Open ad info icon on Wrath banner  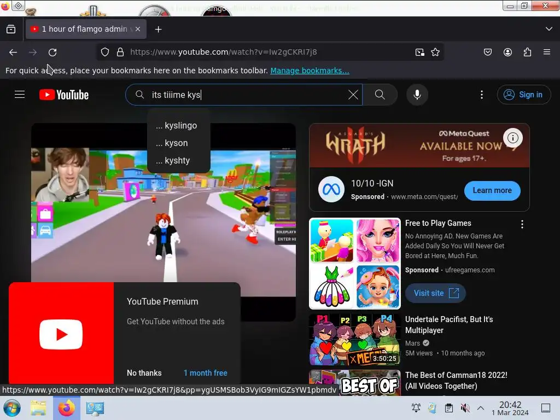(513, 138)
